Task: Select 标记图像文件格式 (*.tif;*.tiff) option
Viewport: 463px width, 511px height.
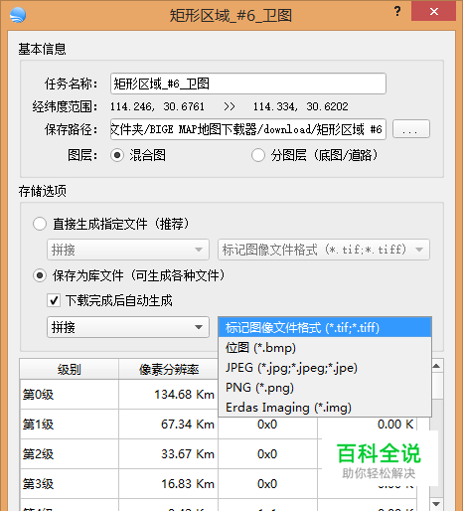Action: pyautogui.click(x=325, y=327)
